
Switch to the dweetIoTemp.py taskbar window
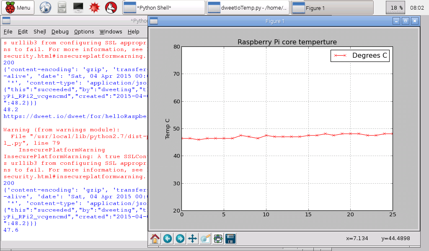click(248, 8)
